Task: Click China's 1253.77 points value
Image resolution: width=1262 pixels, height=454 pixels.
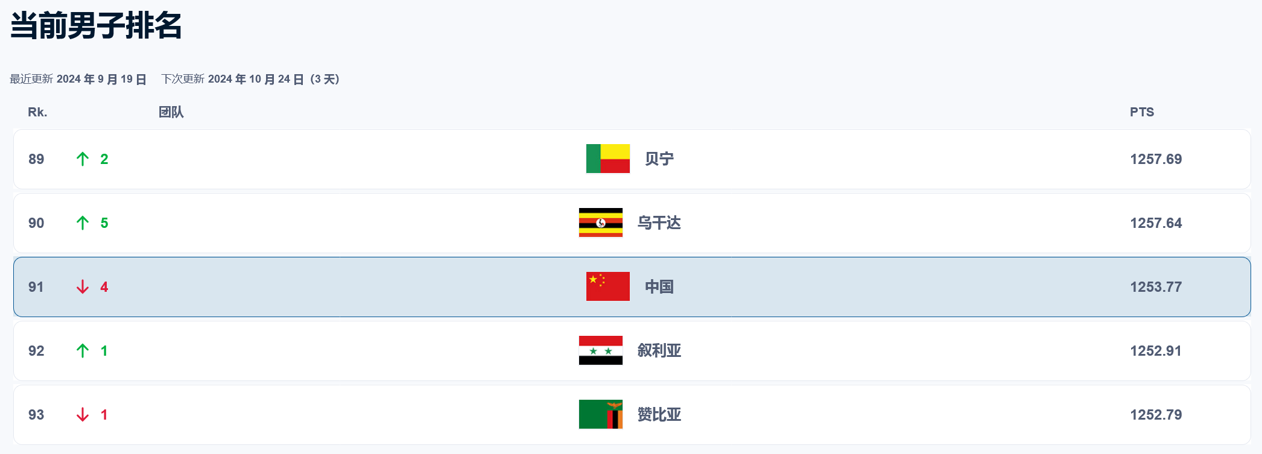Action: [x=1156, y=287]
